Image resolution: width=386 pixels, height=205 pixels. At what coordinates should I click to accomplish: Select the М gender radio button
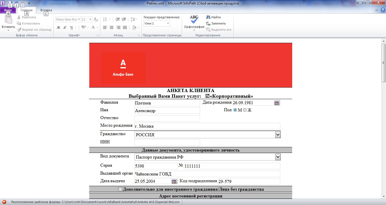235,110
